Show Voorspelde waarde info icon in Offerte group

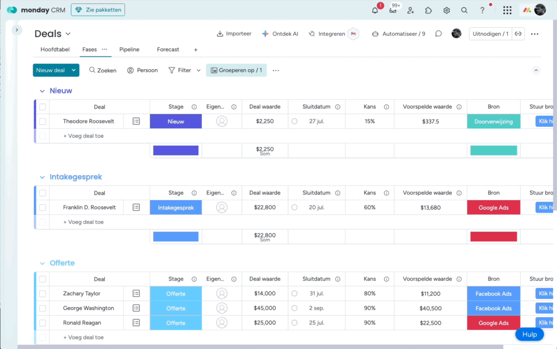[x=459, y=279]
